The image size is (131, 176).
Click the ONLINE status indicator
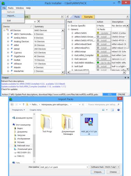122,94
